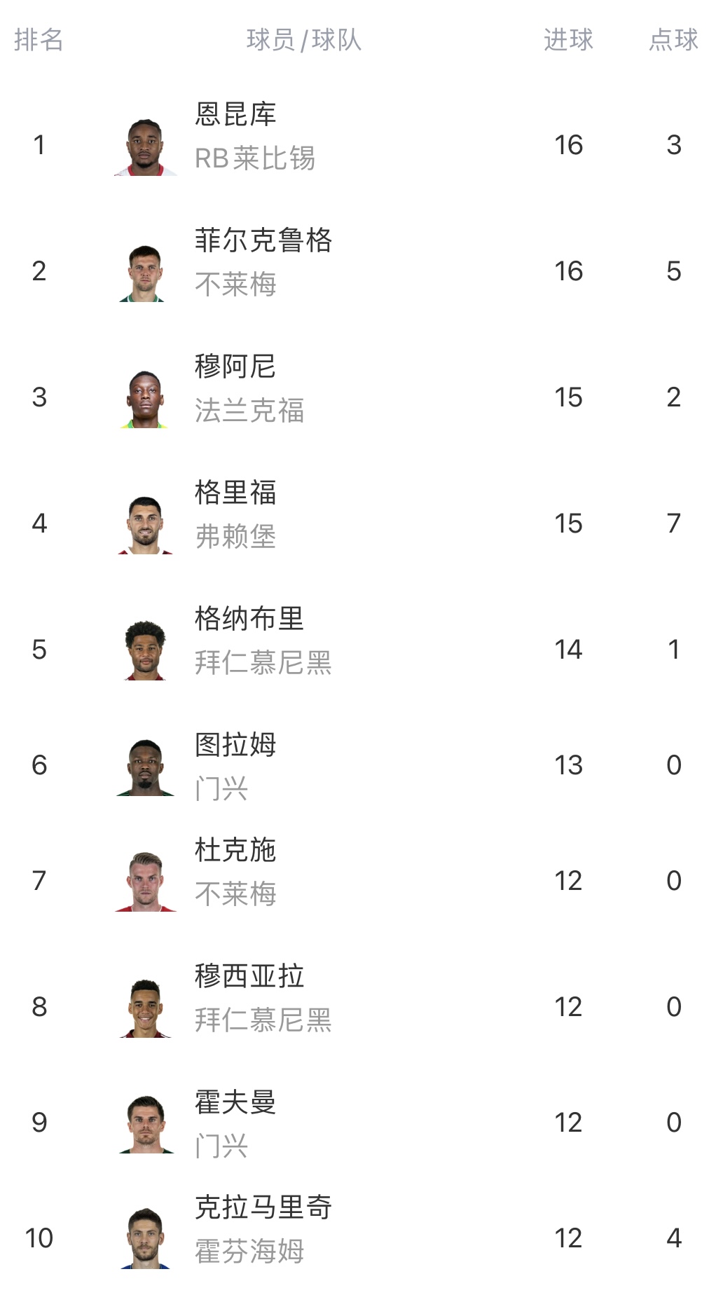Open team link RB莱比锡

click(x=255, y=158)
